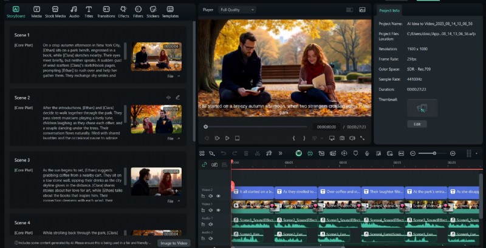Image resolution: width=486 pixels, height=248 pixels.
Task: Hide the Video 2 track with eye icon
Action: 218,196
